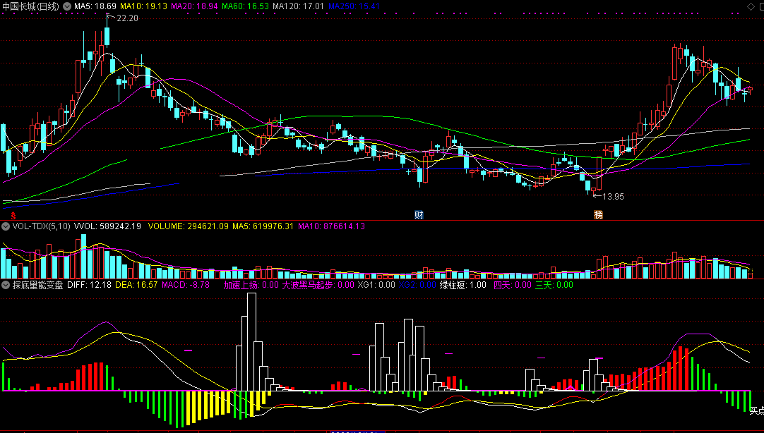
Task: Select the 大波黑马起步: 0.00 label
Action: [x=318, y=285]
